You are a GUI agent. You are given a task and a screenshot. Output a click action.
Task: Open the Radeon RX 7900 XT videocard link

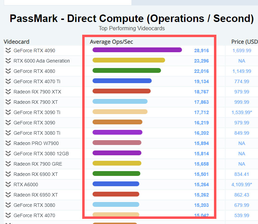(x=36, y=102)
